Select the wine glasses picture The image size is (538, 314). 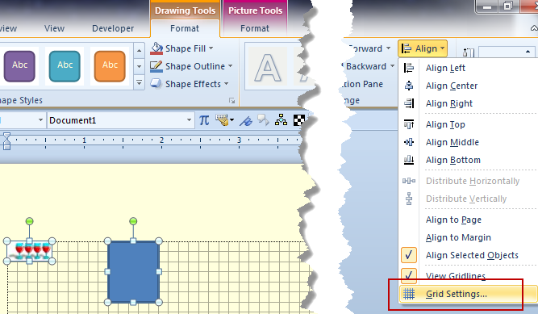click(30, 251)
